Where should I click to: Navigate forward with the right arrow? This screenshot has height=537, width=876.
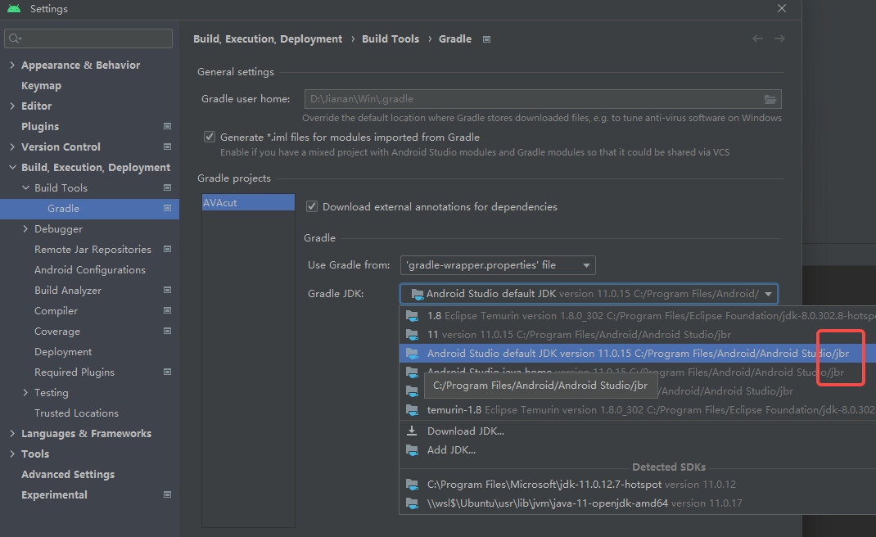click(x=779, y=38)
